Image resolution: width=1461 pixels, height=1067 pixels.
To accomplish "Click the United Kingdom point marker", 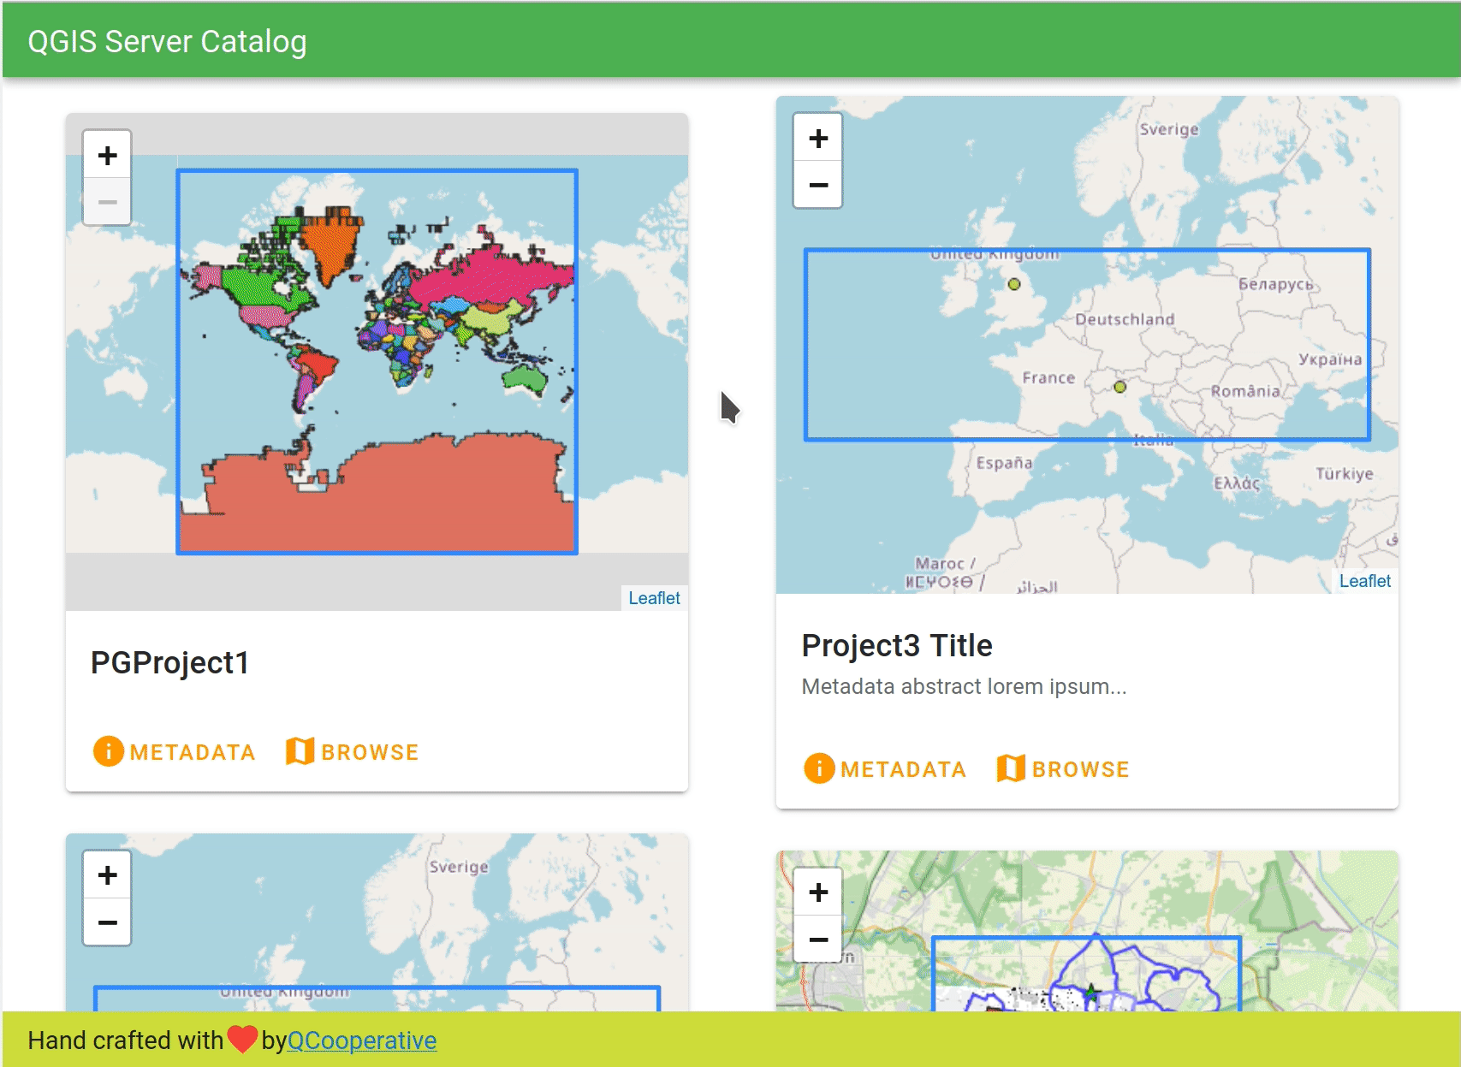I will pos(1014,284).
